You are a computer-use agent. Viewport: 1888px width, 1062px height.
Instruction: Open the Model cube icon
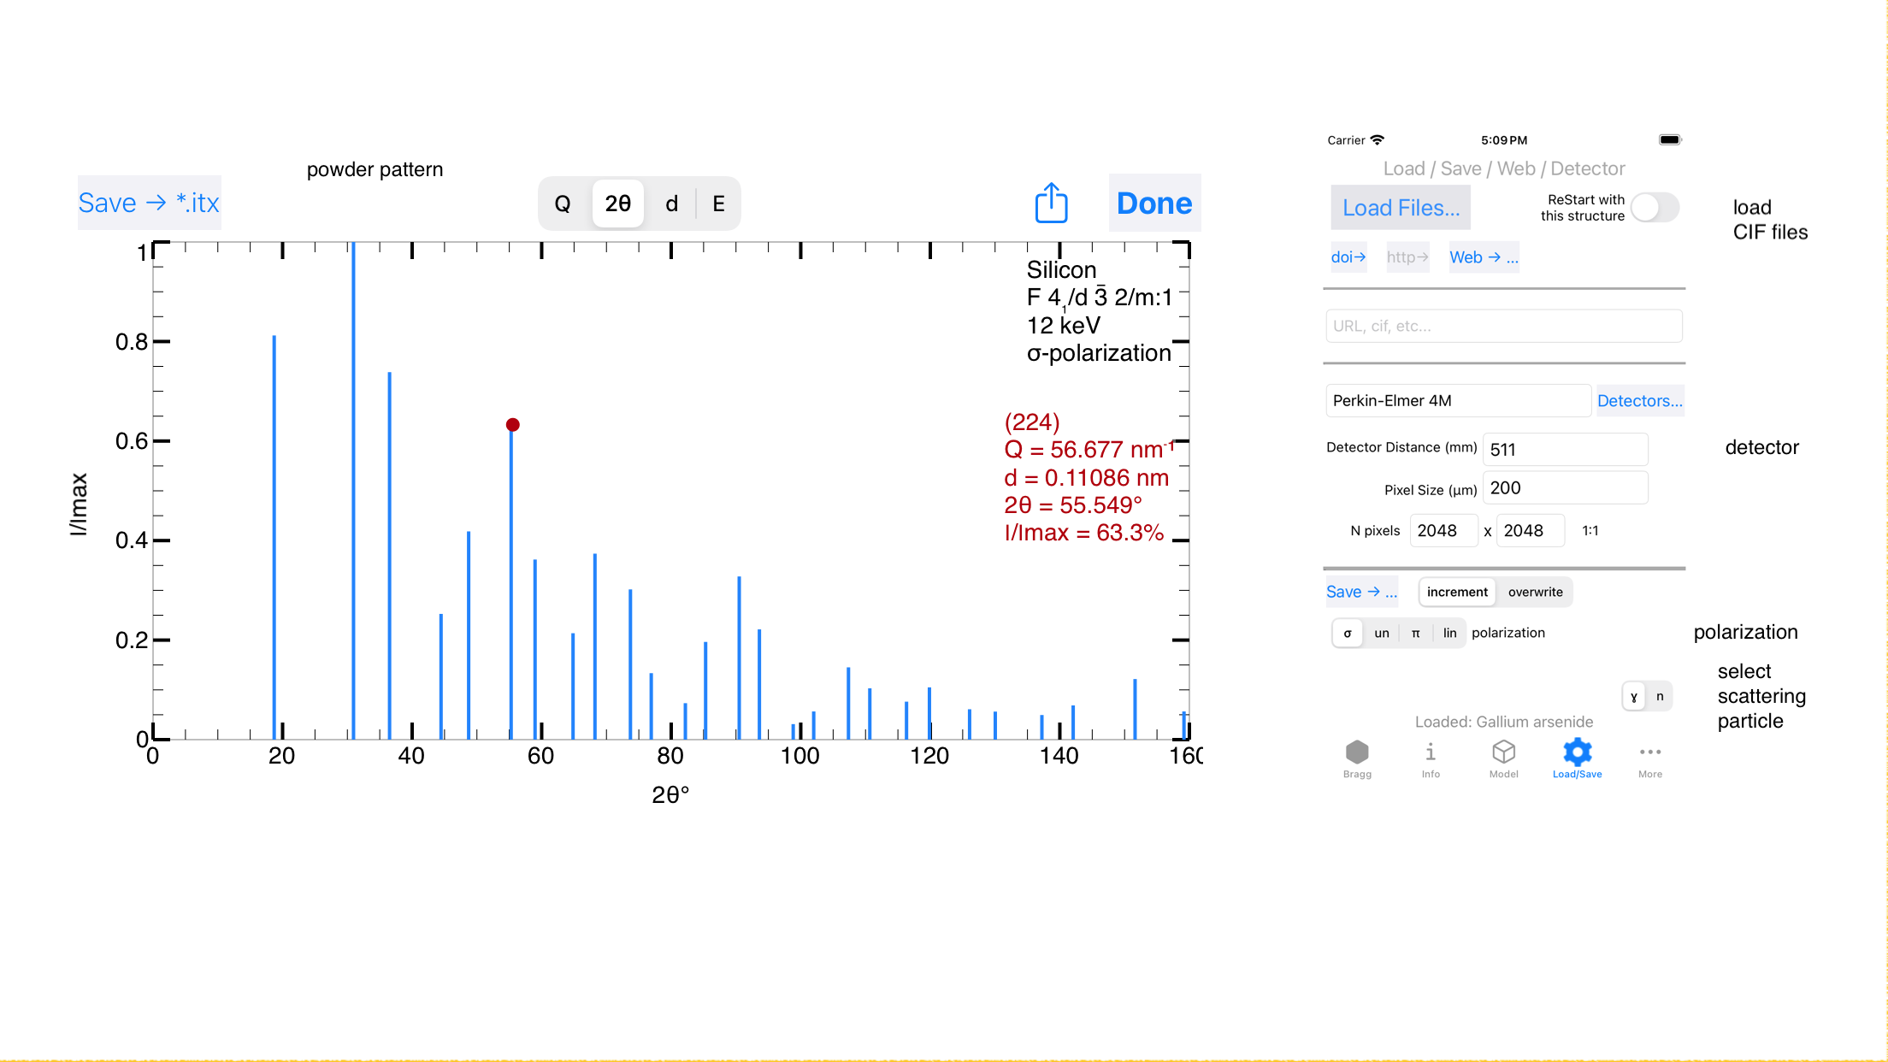(x=1503, y=752)
